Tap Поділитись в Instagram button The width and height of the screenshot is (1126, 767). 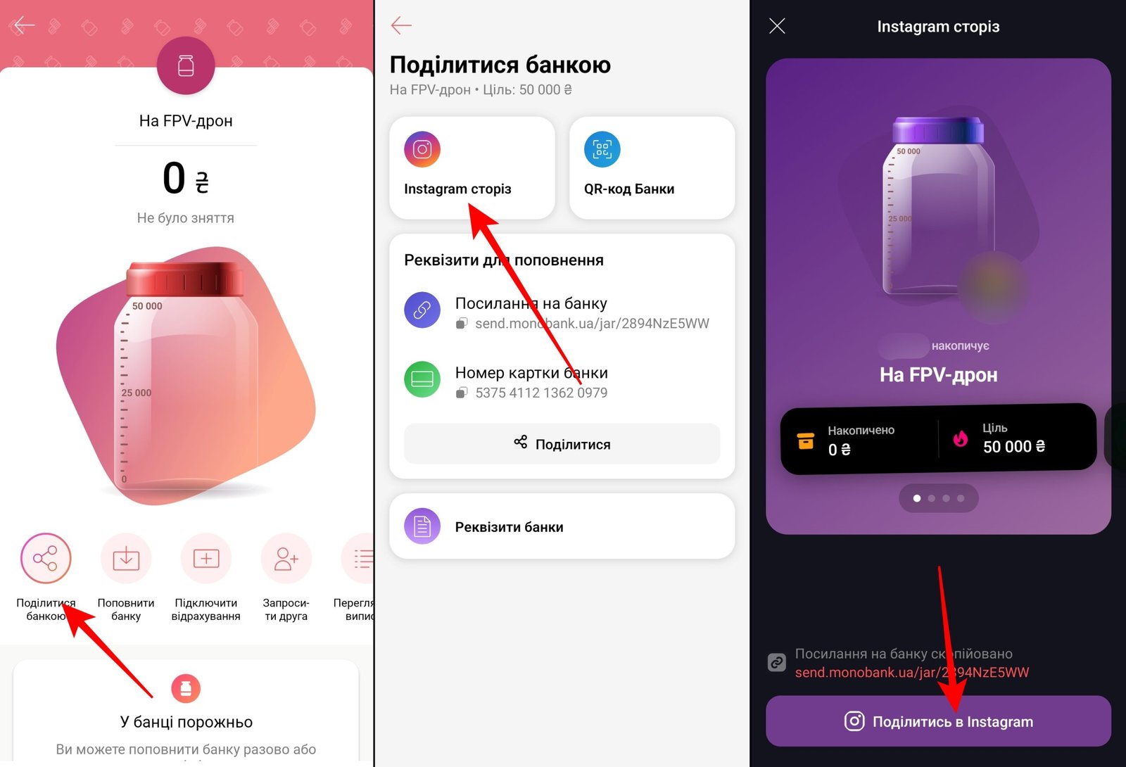[x=938, y=721]
